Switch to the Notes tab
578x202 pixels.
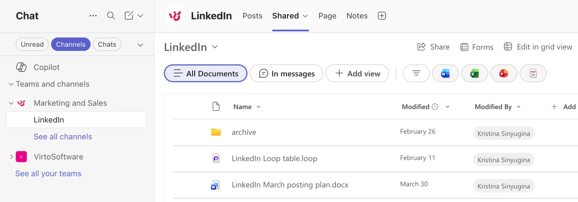[357, 16]
